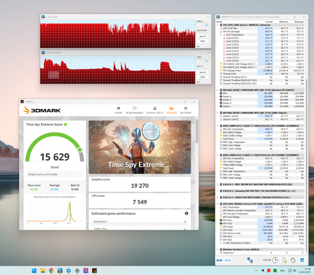The height and width of the screenshot is (275, 314).
Task: Open HWiNFO sensor settings gear icon
Action: click(293, 260)
